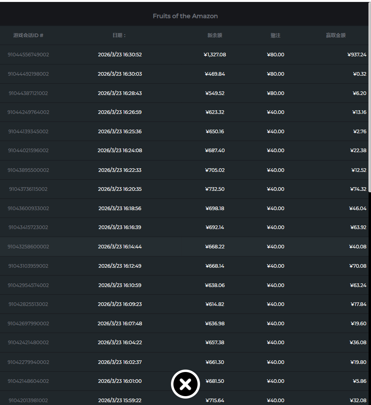The width and height of the screenshot is (371, 405).
Task: Click the 赌注 column header
Action: point(275,35)
